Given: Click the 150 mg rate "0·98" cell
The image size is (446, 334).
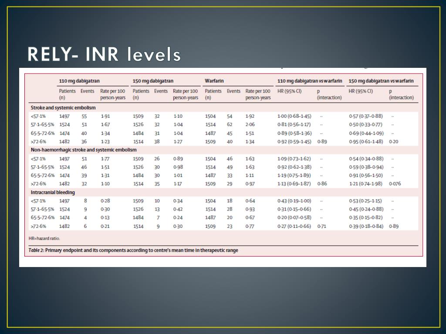Looking at the screenshot, I should (x=178, y=167).
